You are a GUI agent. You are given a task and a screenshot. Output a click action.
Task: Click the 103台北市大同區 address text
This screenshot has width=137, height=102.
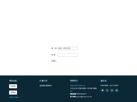[x=83, y=90]
